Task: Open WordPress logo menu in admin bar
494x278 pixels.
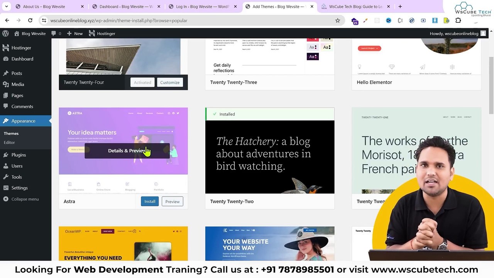Action: (x=5, y=34)
